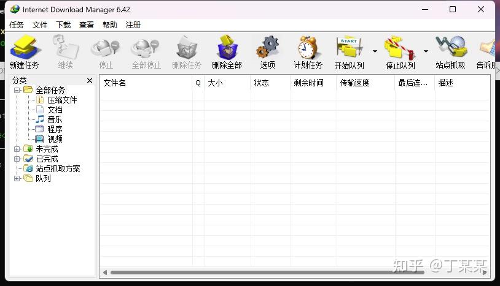Click the horizontal scrollbar left arrow

105,273
